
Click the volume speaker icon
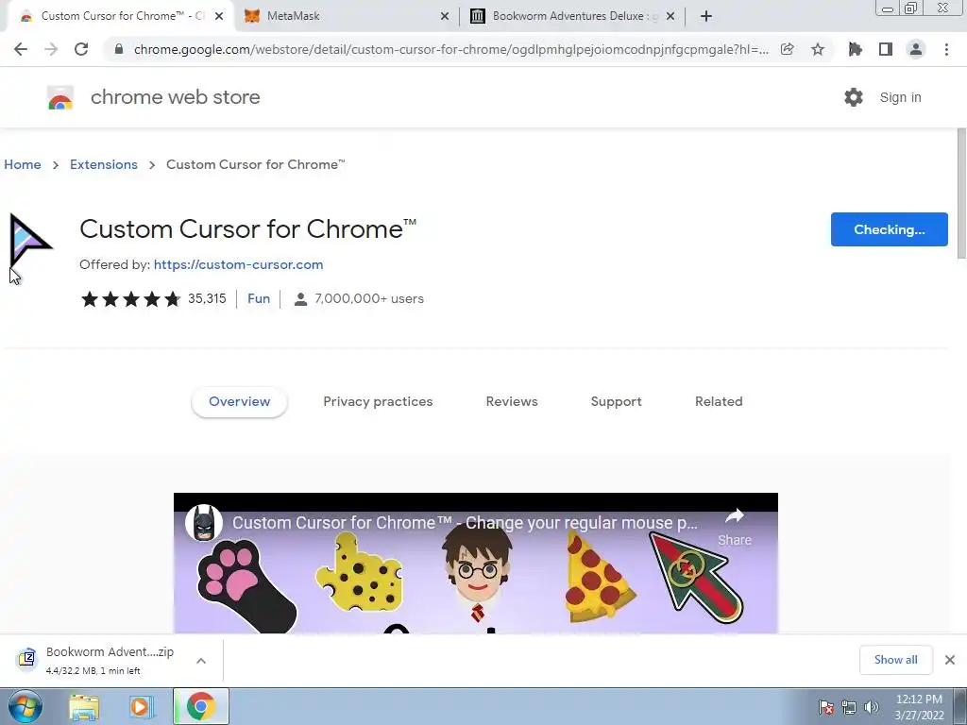871,707
